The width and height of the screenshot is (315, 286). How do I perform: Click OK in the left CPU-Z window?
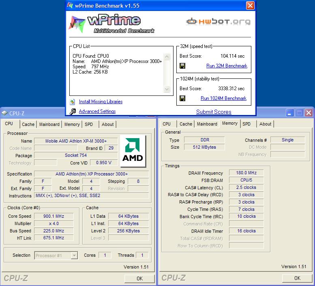click(139, 279)
